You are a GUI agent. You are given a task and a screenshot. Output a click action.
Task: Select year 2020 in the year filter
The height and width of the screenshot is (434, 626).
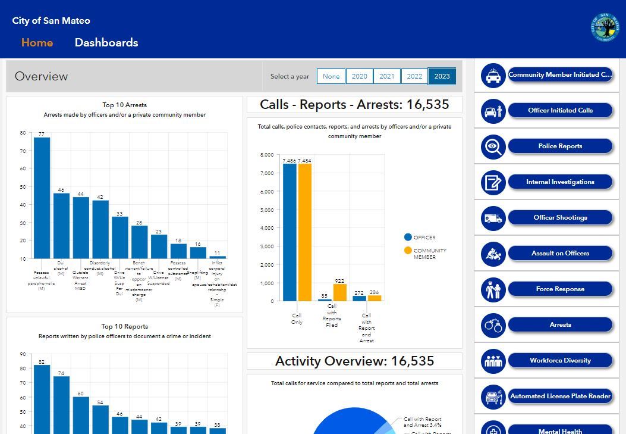(359, 76)
